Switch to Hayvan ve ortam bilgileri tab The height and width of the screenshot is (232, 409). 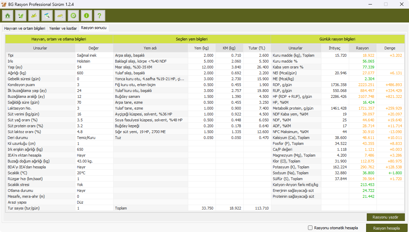25,28
